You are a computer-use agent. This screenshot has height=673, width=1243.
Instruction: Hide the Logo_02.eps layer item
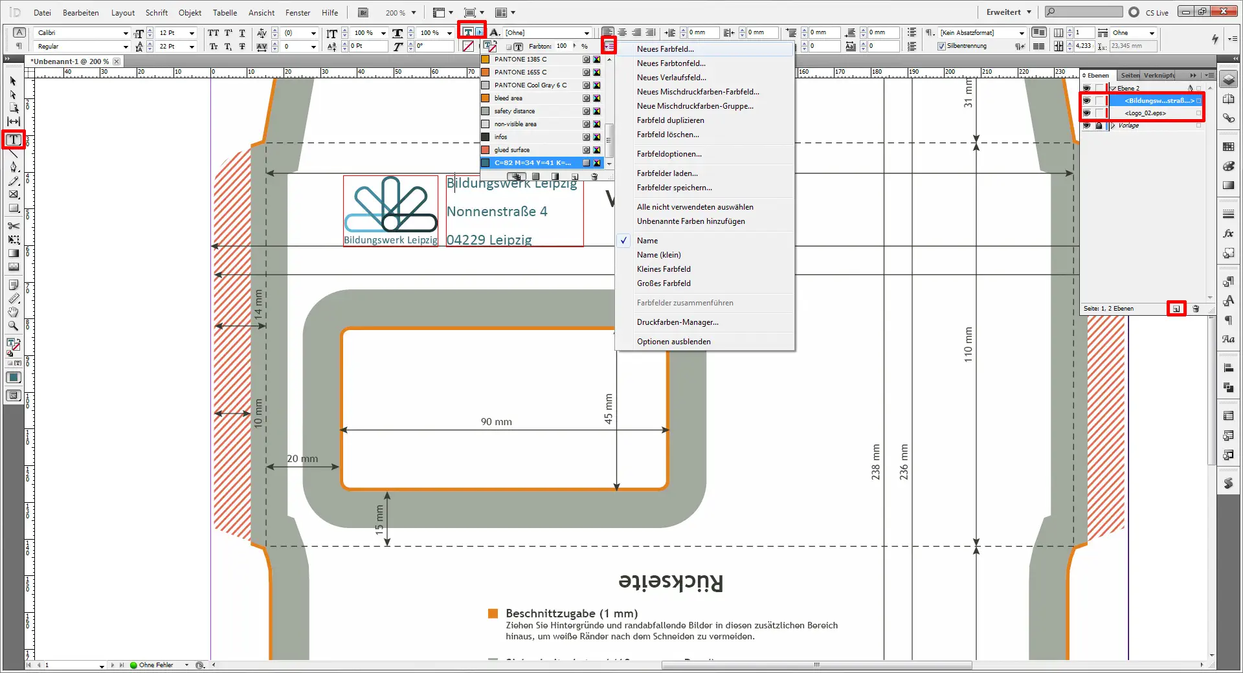click(1086, 113)
